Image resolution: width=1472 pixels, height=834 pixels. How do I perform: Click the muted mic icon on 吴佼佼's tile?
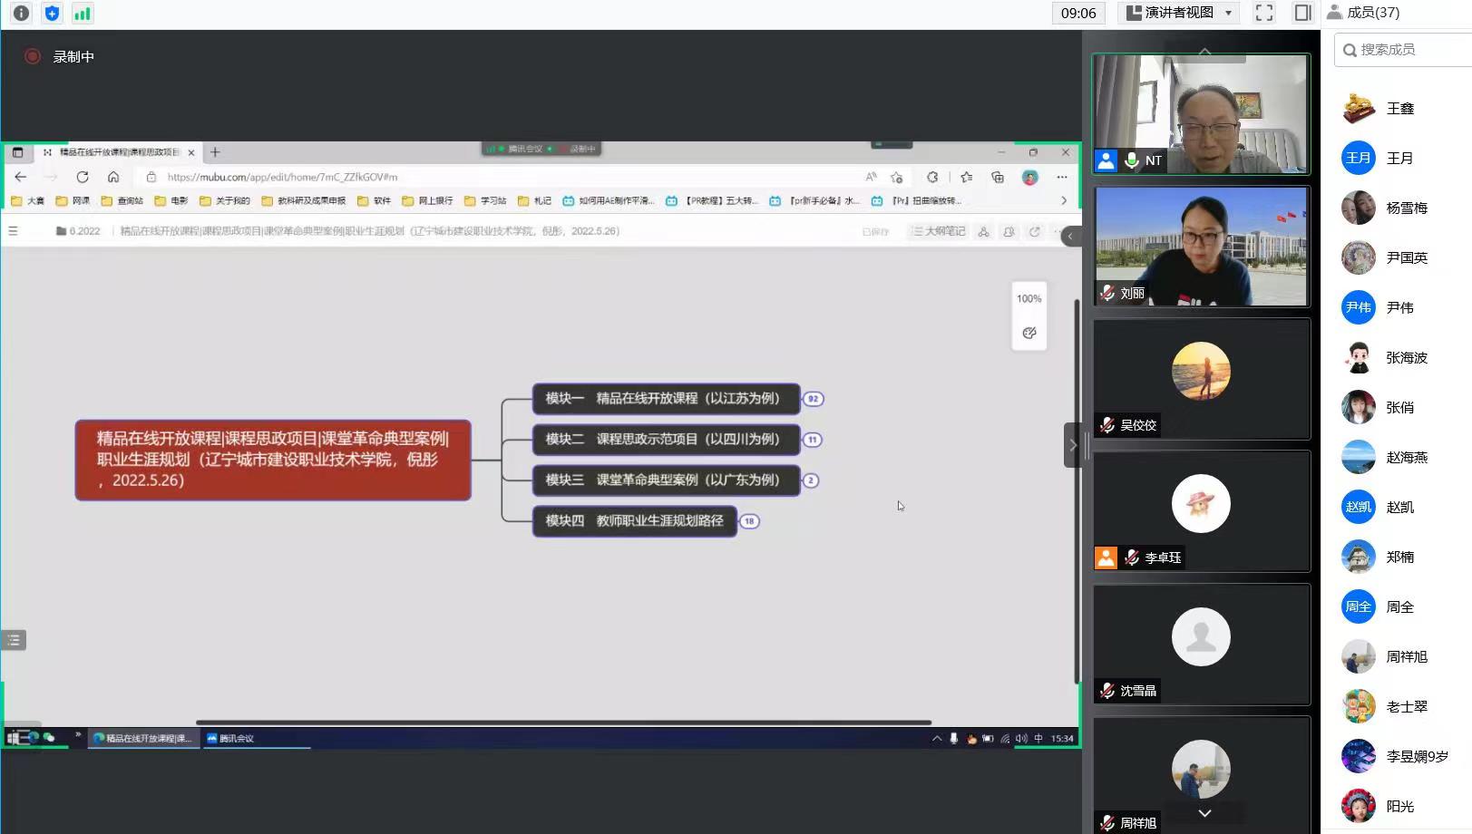coord(1107,424)
